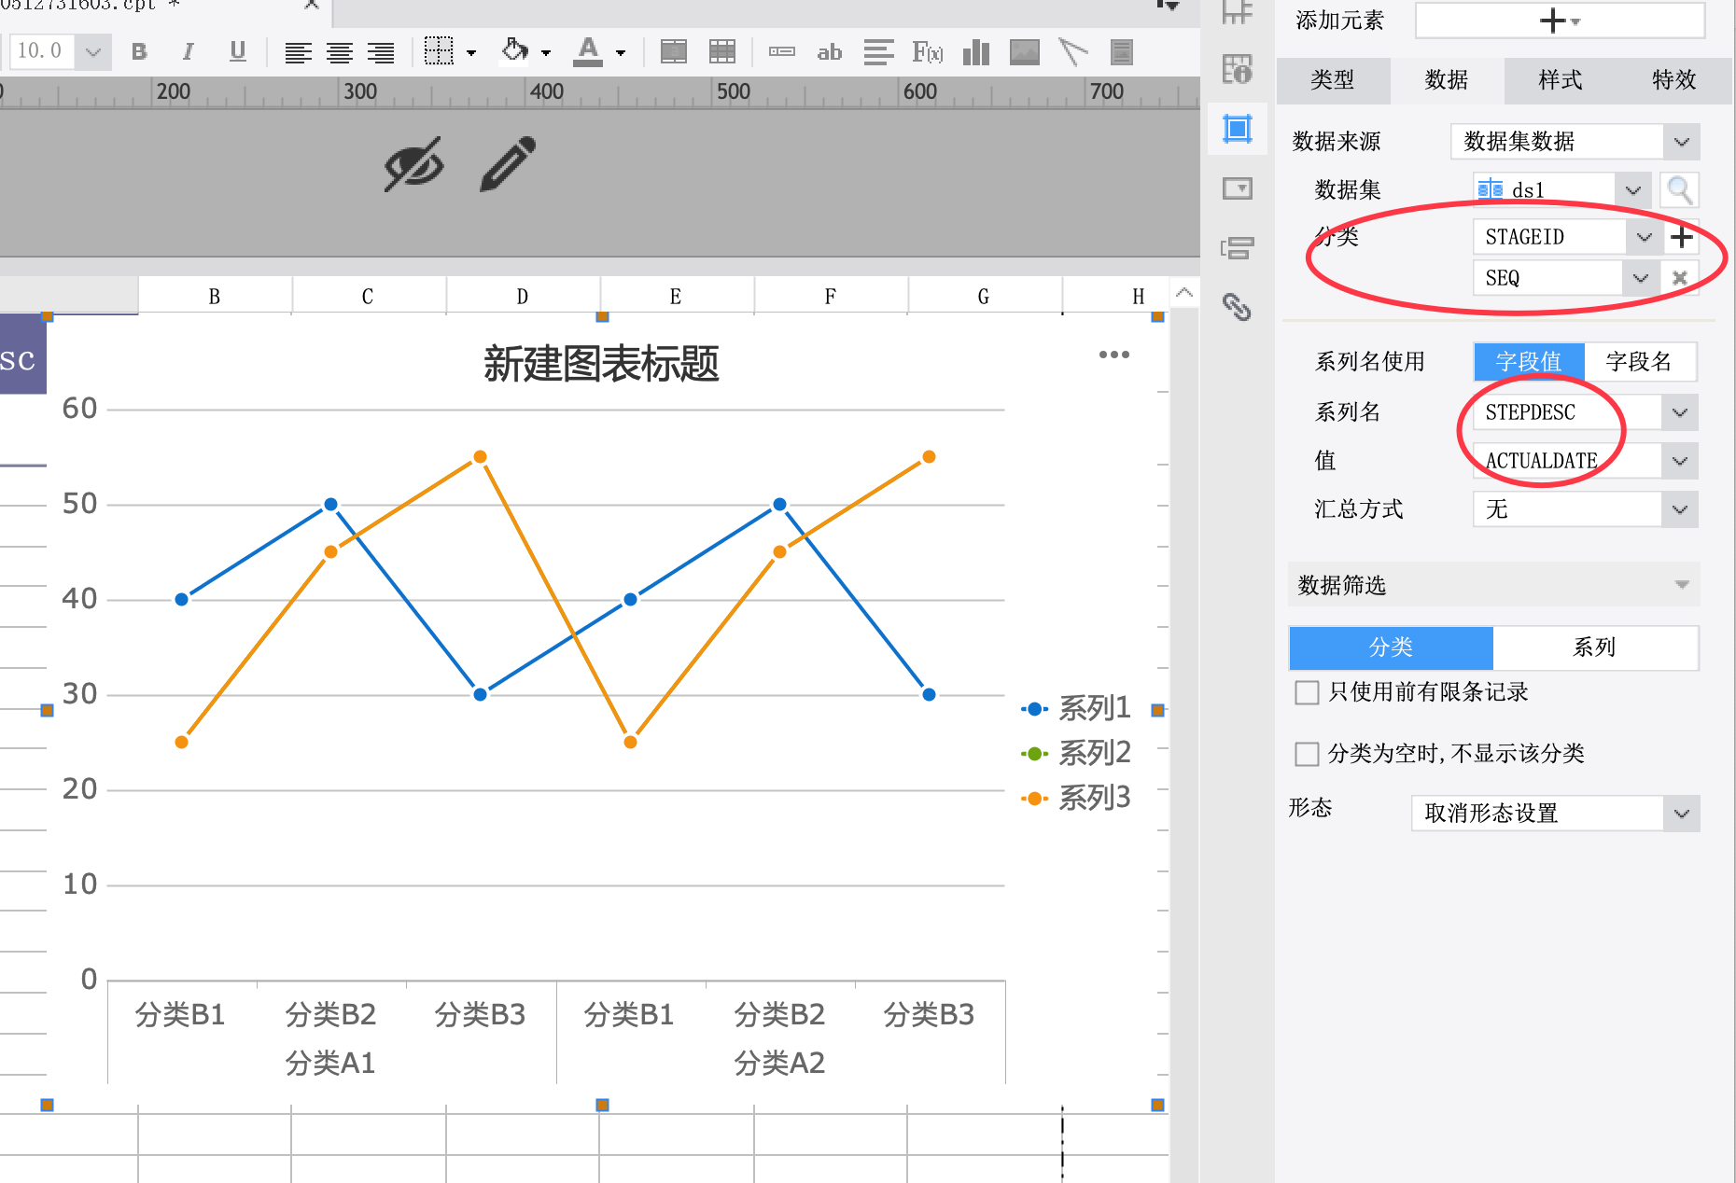The height and width of the screenshot is (1183, 1736).
Task: Toggle 系列2 legend item
Action: click(x=1077, y=753)
